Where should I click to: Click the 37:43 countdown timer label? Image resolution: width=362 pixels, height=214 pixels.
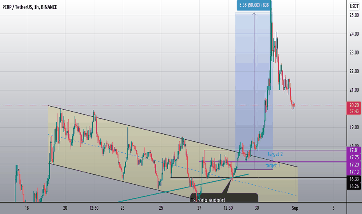pyautogui.click(x=354, y=111)
